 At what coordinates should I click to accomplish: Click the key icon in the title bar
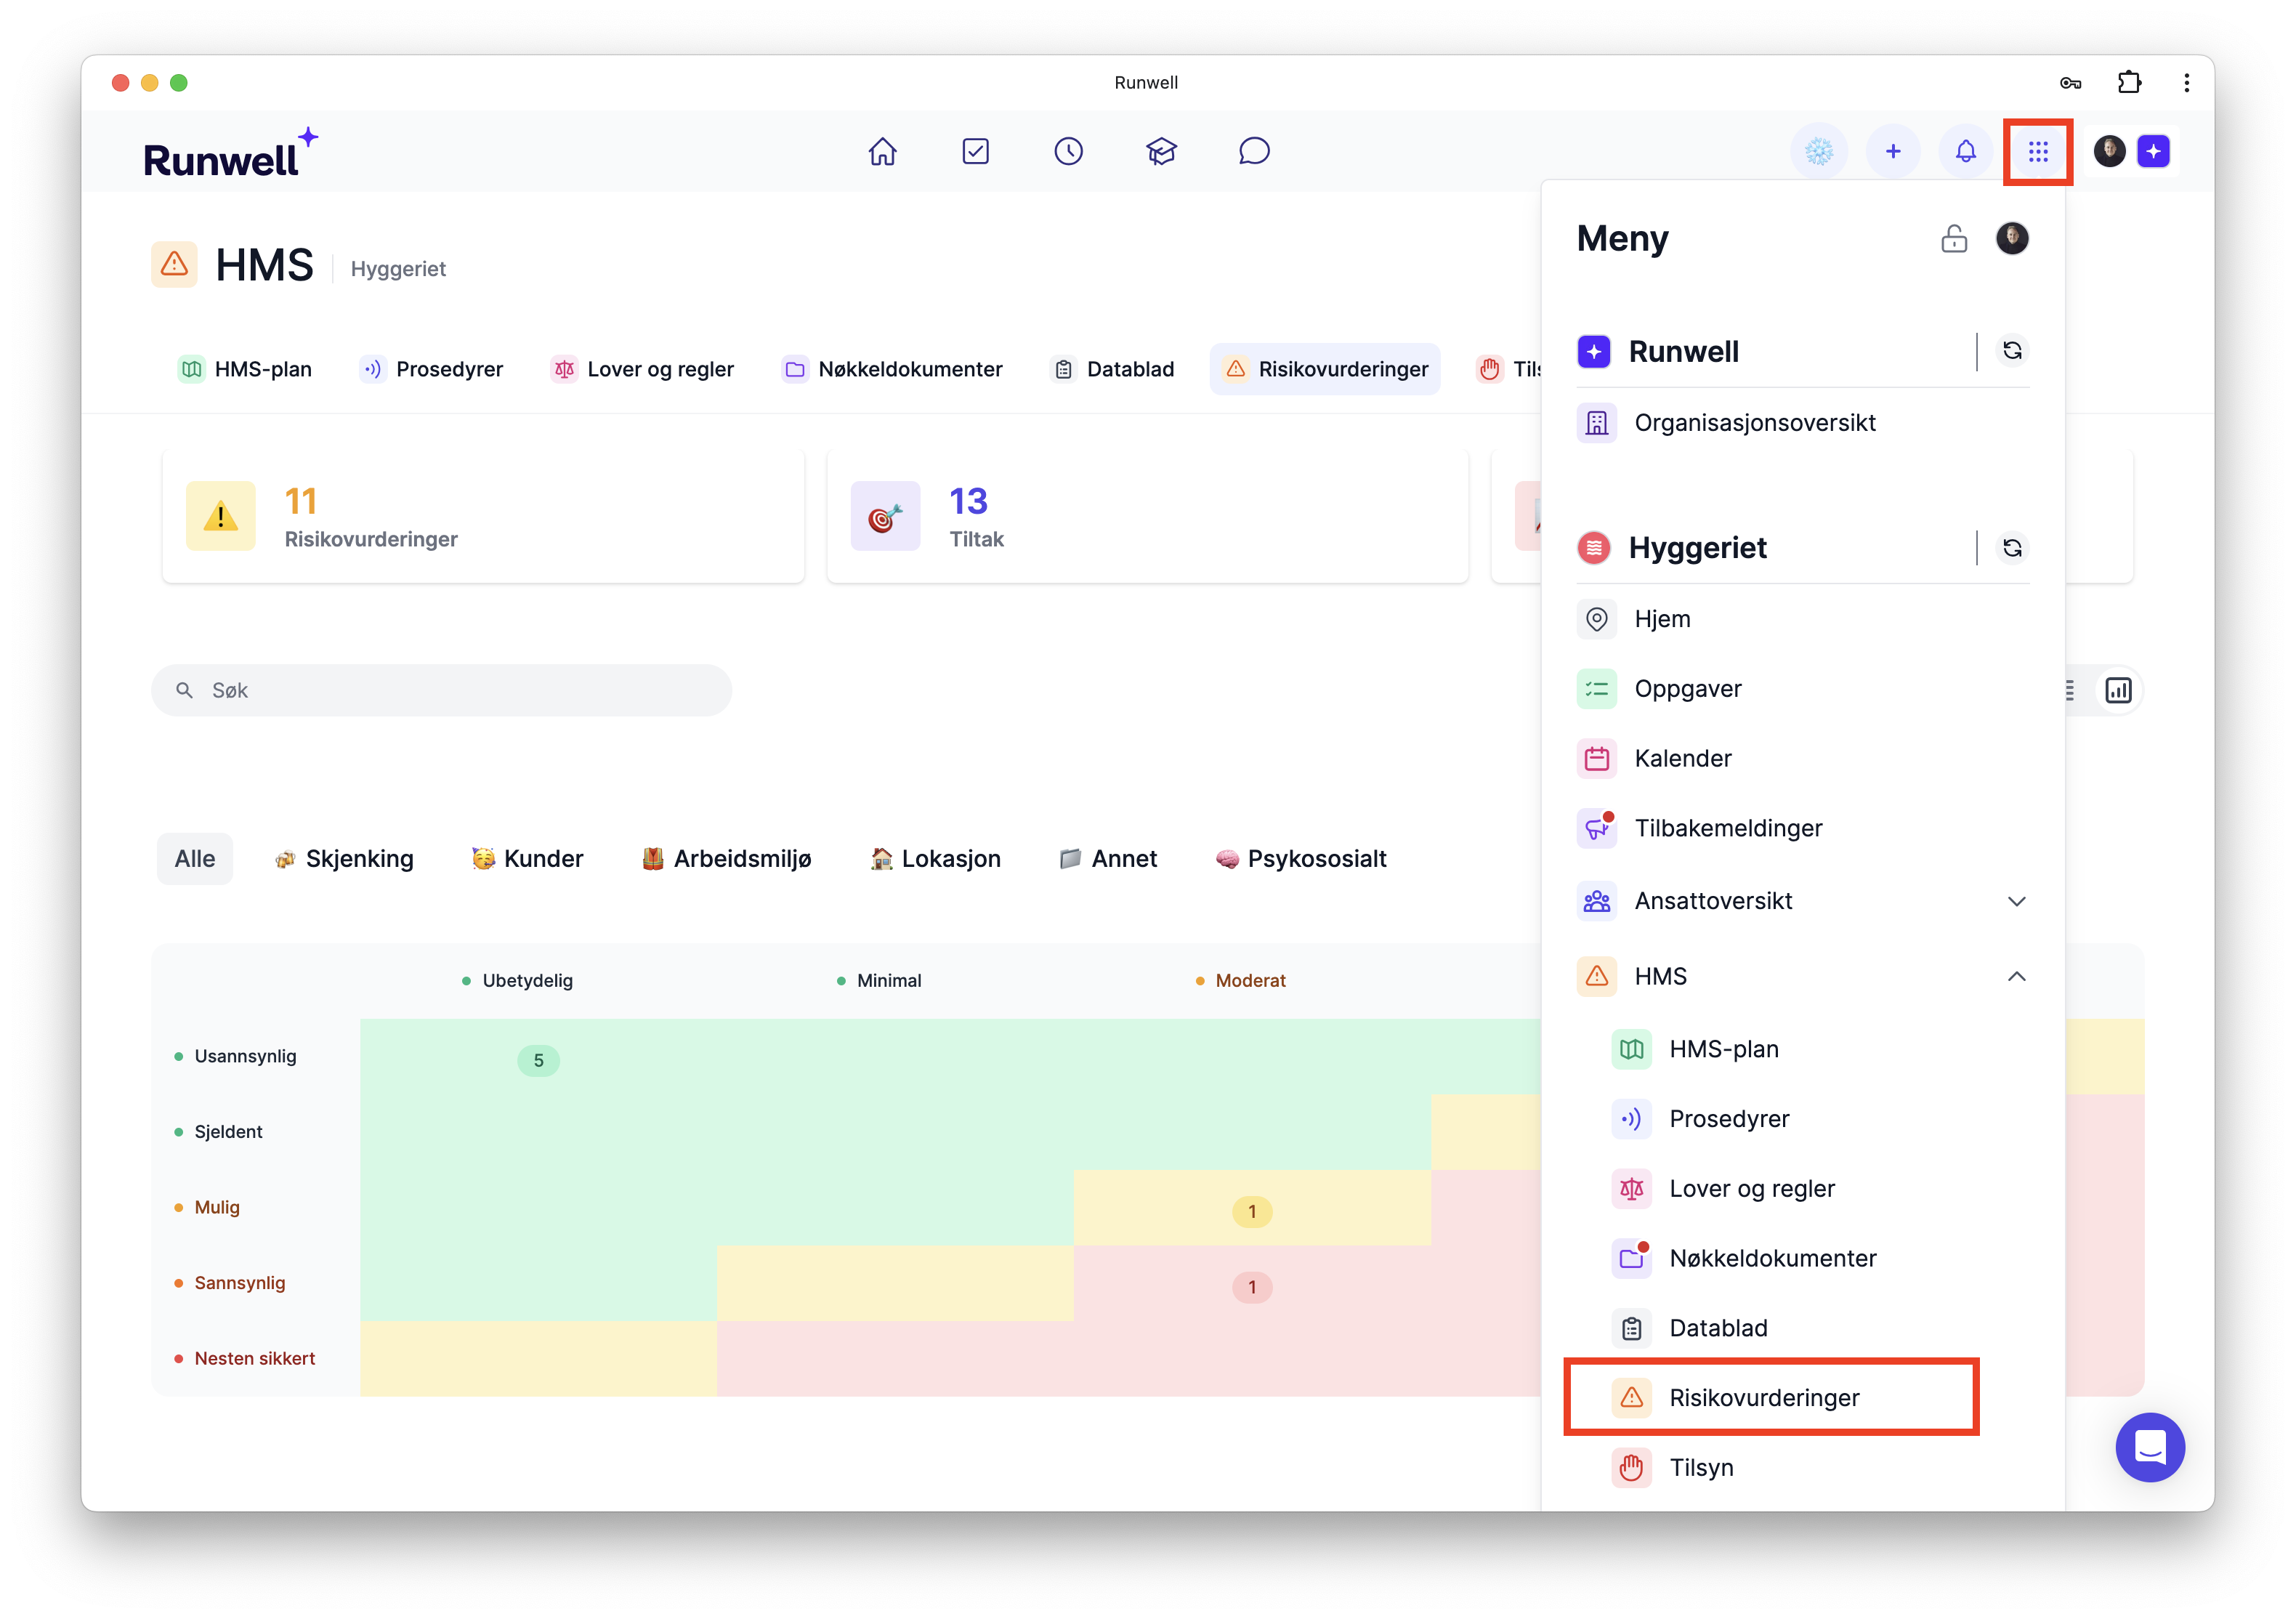tap(2070, 82)
